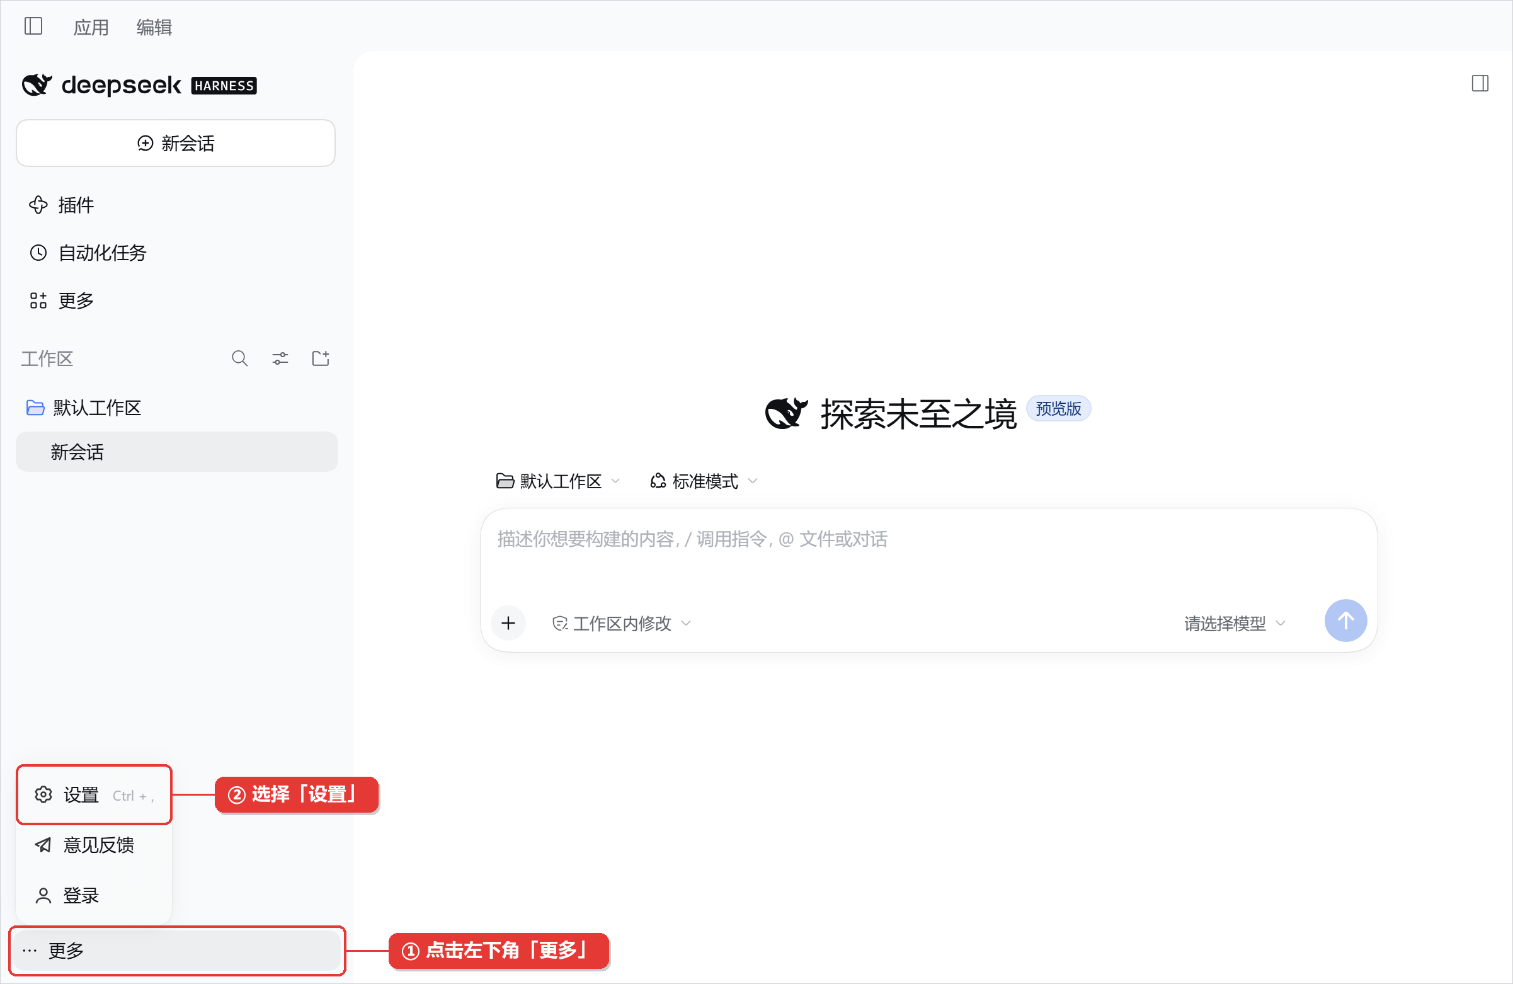Expand the 默认工作区 dropdown above input
Viewport: 1513px width, 984px height.
[557, 481]
